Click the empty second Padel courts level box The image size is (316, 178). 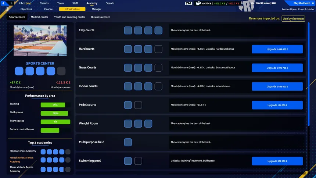(x=138, y=105)
